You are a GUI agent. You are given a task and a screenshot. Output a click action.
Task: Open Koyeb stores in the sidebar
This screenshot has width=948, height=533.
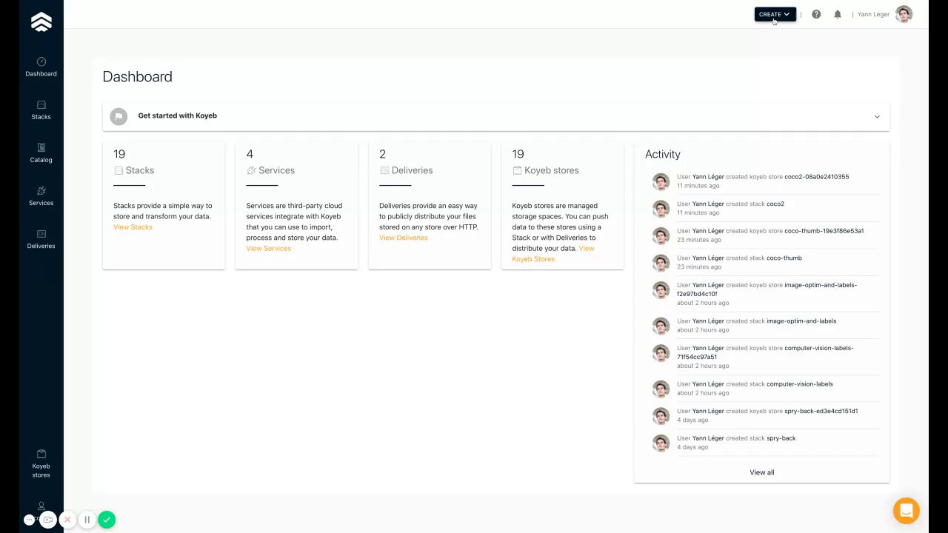coord(41,463)
